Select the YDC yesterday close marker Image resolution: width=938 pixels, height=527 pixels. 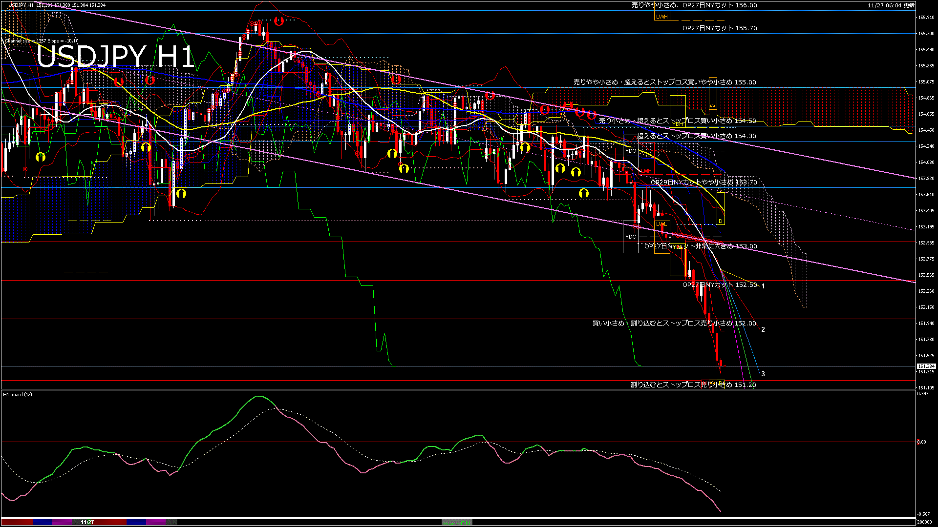pyautogui.click(x=631, y=237)
